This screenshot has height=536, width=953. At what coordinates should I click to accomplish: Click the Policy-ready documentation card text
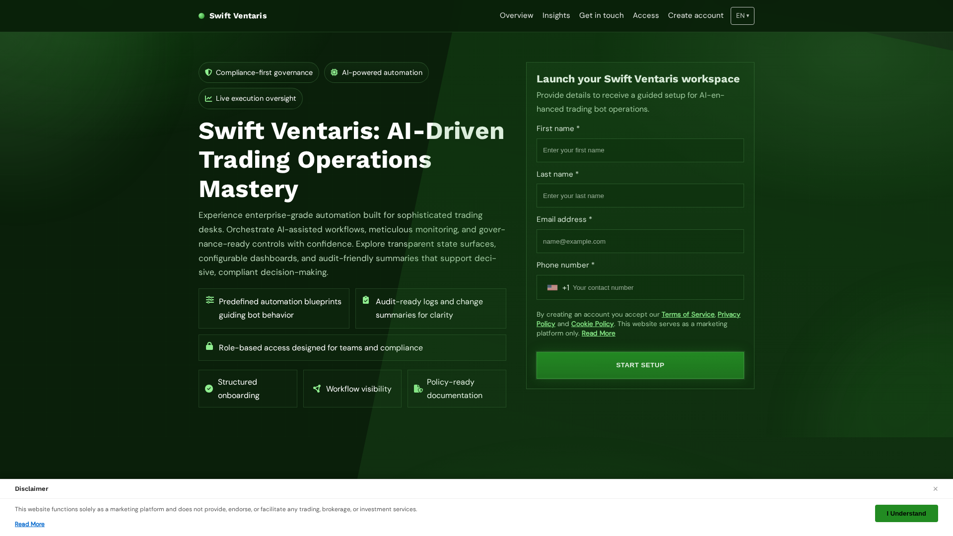455,389
